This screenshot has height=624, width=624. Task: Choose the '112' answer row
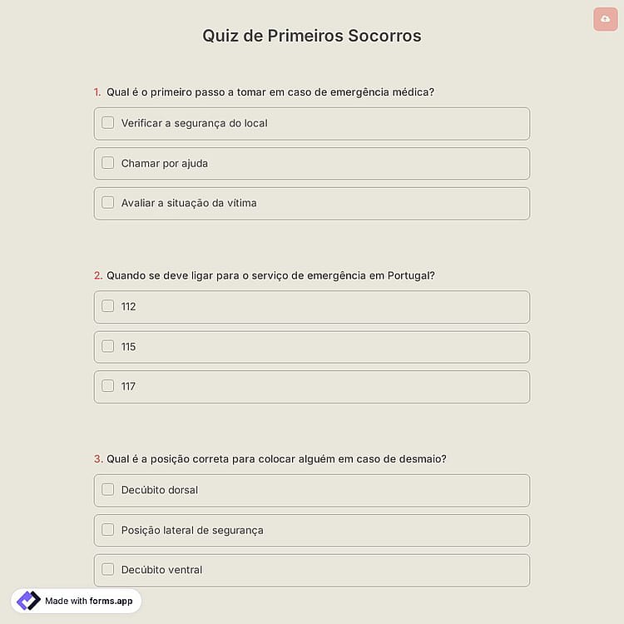click(x=312, y=306)
